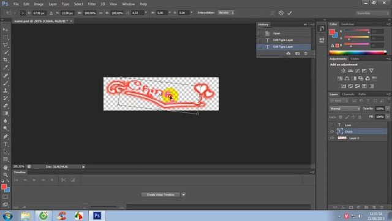Set history brush source for Open state
This screenshot has width=392, height=221.
[260, 33]
